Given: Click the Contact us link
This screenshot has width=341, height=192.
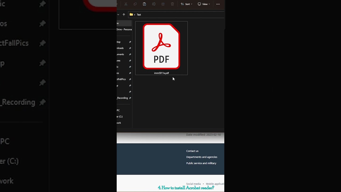Looking at the screenshot, I should click(192, 151).
